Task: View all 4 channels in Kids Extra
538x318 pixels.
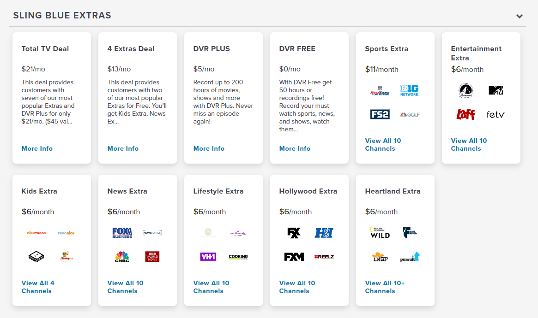Action: [38, 287]
